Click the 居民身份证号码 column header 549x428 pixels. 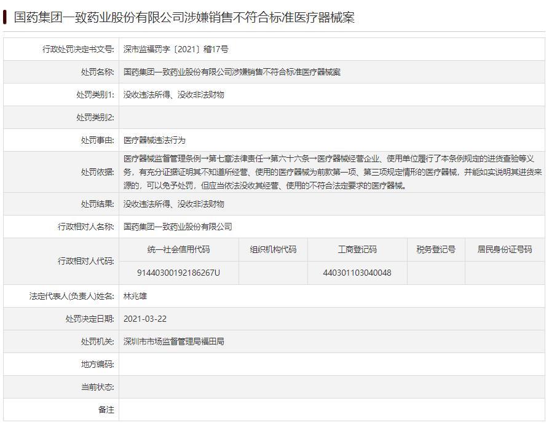point(505,249)
